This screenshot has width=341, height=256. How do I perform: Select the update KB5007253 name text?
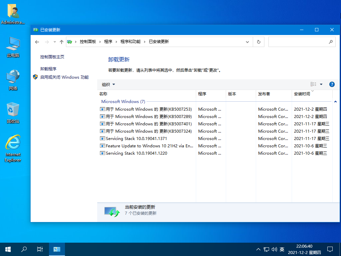point(149,109)
